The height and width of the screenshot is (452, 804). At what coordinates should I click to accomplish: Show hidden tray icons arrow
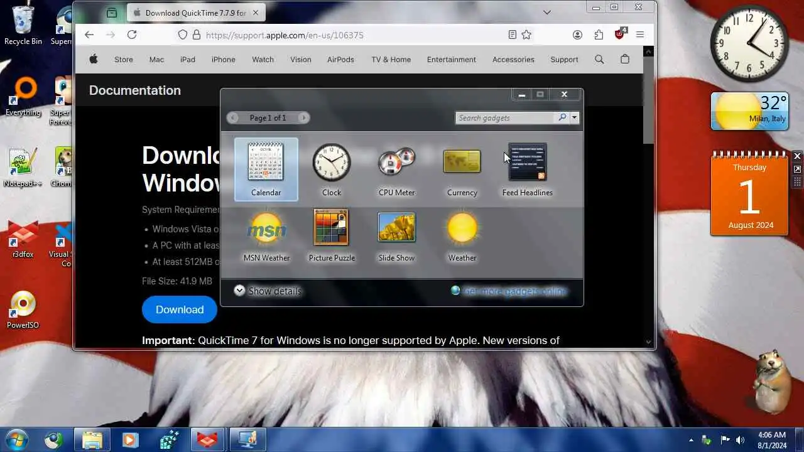click(x=691, y=440)
